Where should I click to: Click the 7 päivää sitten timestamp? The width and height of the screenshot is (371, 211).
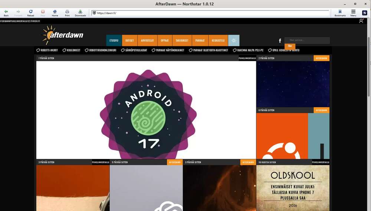[46, 58]
